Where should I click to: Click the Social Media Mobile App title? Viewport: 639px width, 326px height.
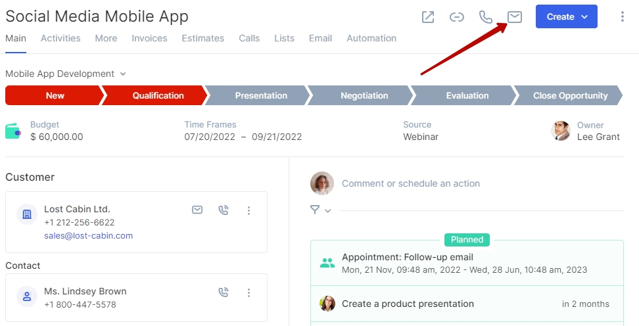(97, 16)
